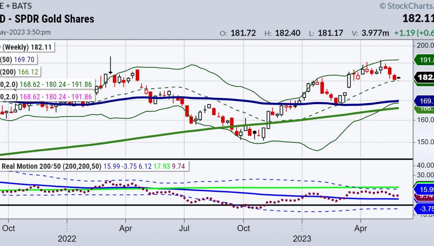
Task: Click the high price value 182.40
Action: point(287,33)
